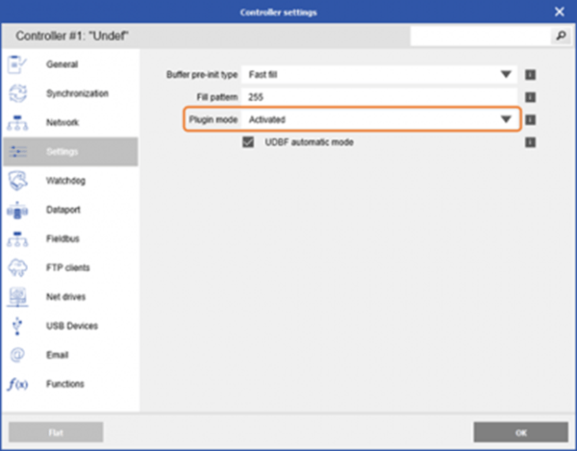577x451 pixels.
Task: Open the Dataport icon
Action: click(x=18, y=210)
